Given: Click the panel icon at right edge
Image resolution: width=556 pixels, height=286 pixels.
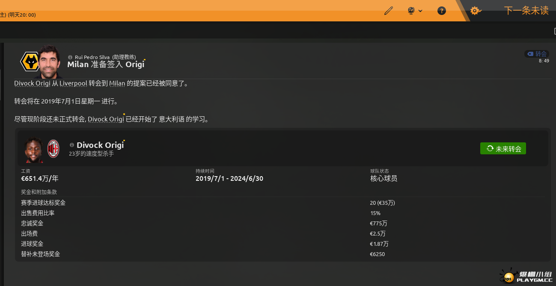Looking at the screenshot, I should pyautogui.click(x=554, y=31).
